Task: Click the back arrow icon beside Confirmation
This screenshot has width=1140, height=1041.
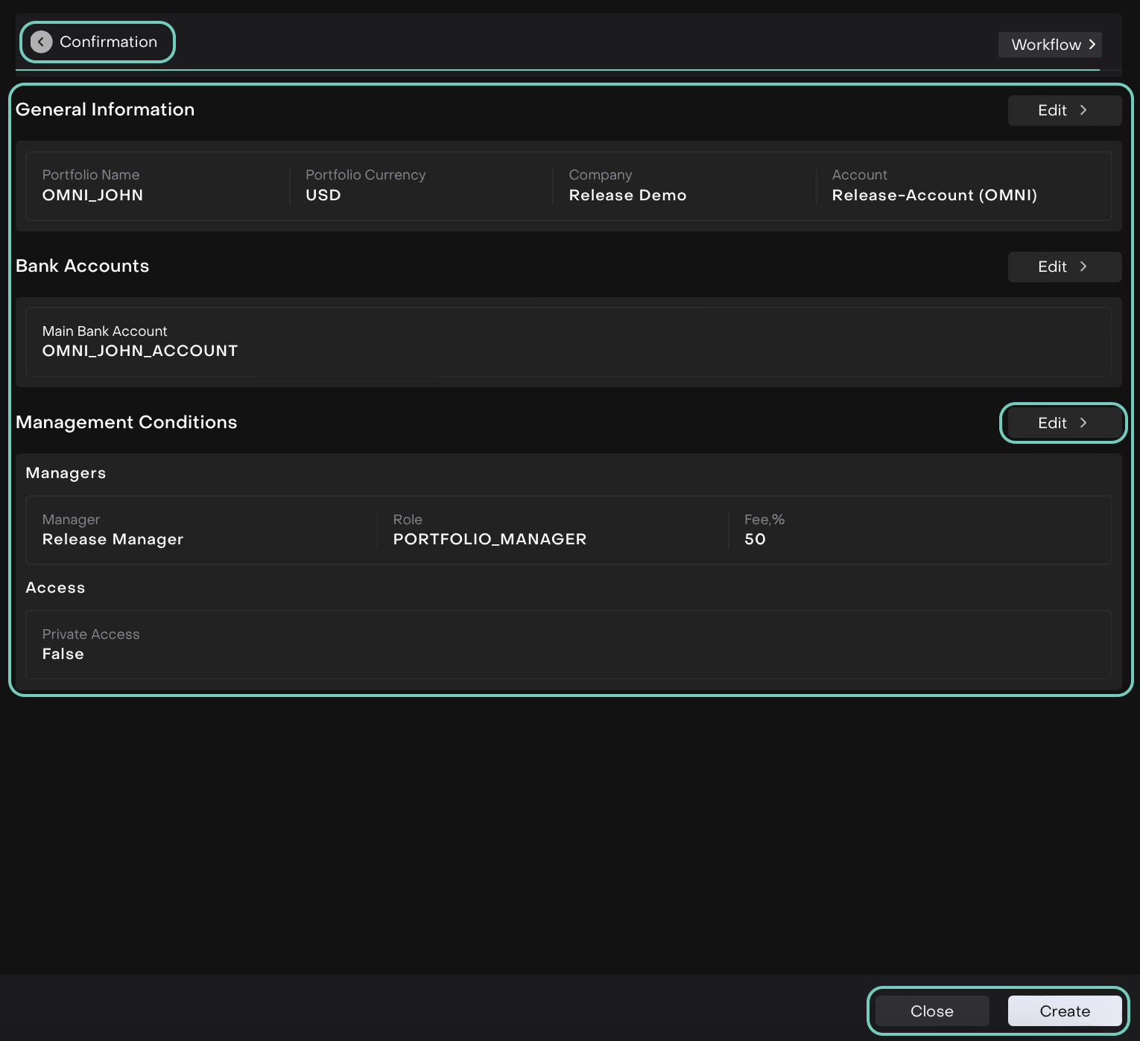Action: (42, 42)
